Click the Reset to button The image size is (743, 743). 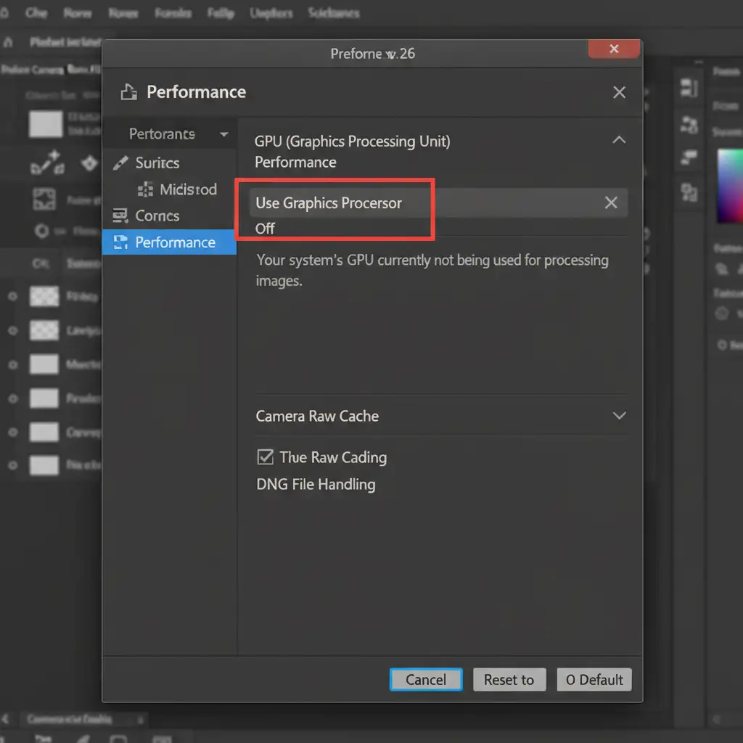509,680
